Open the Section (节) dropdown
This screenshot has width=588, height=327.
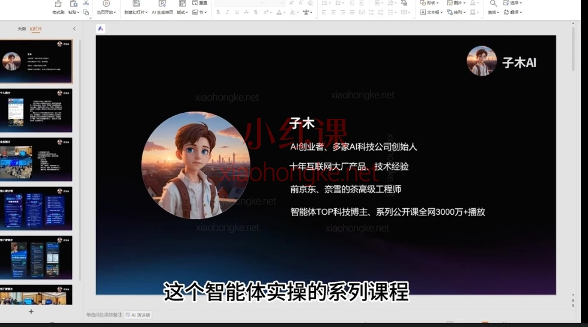199,13
